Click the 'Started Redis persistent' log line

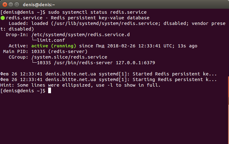pyautogui.click(x=108, y=74)
